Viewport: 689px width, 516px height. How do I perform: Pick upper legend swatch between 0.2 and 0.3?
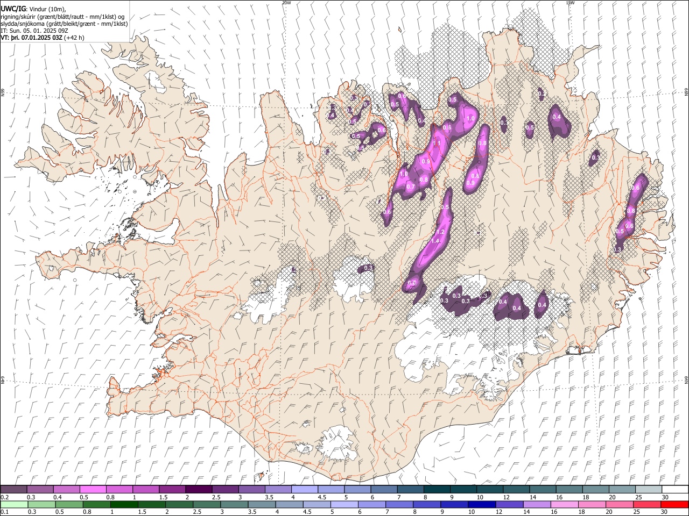(x=13, y=489)
